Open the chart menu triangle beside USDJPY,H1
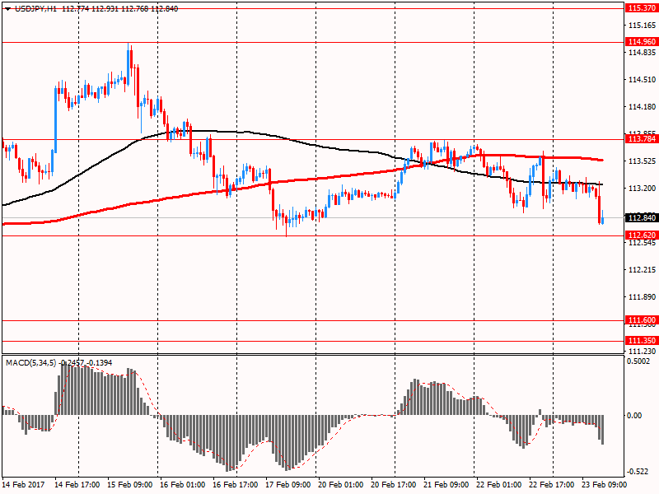Screen dimensions: 659x494 [x=7, y=8]
